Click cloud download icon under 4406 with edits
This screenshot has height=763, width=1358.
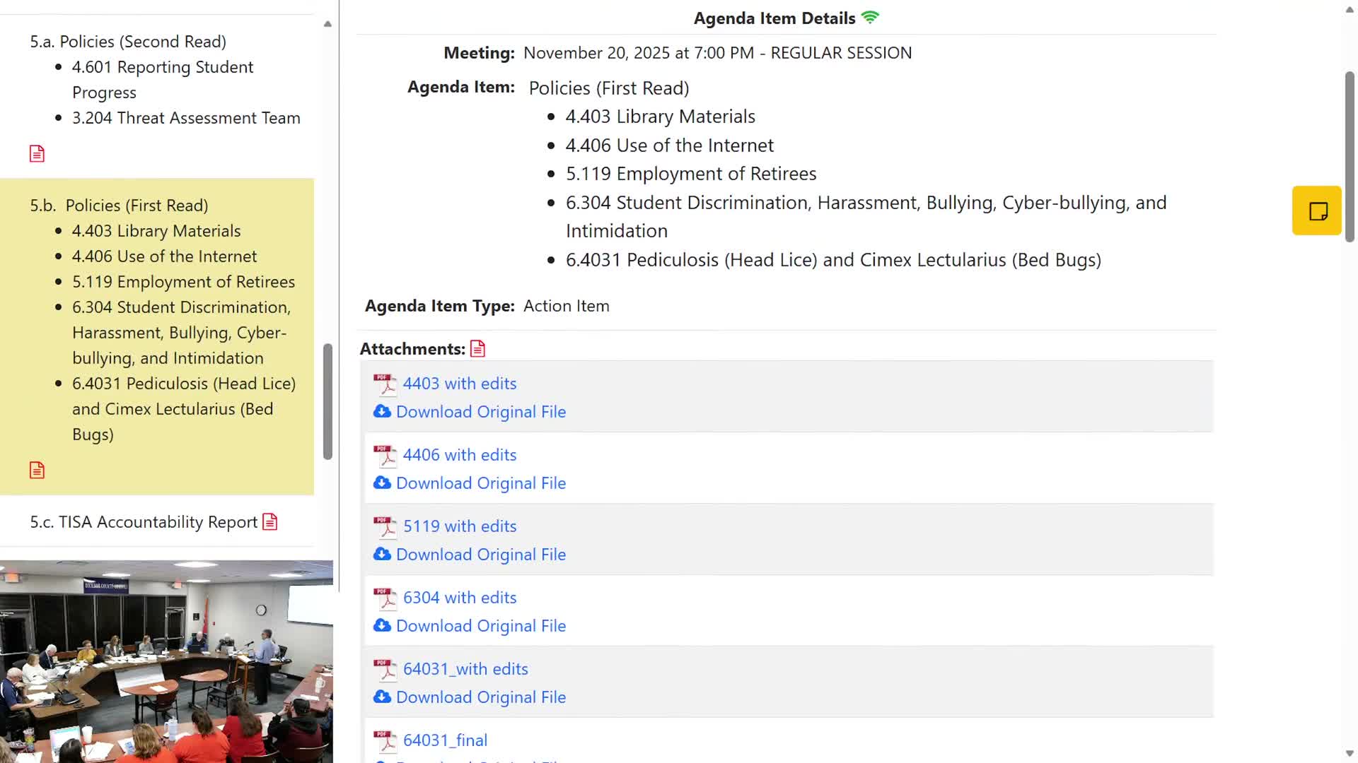382,483
